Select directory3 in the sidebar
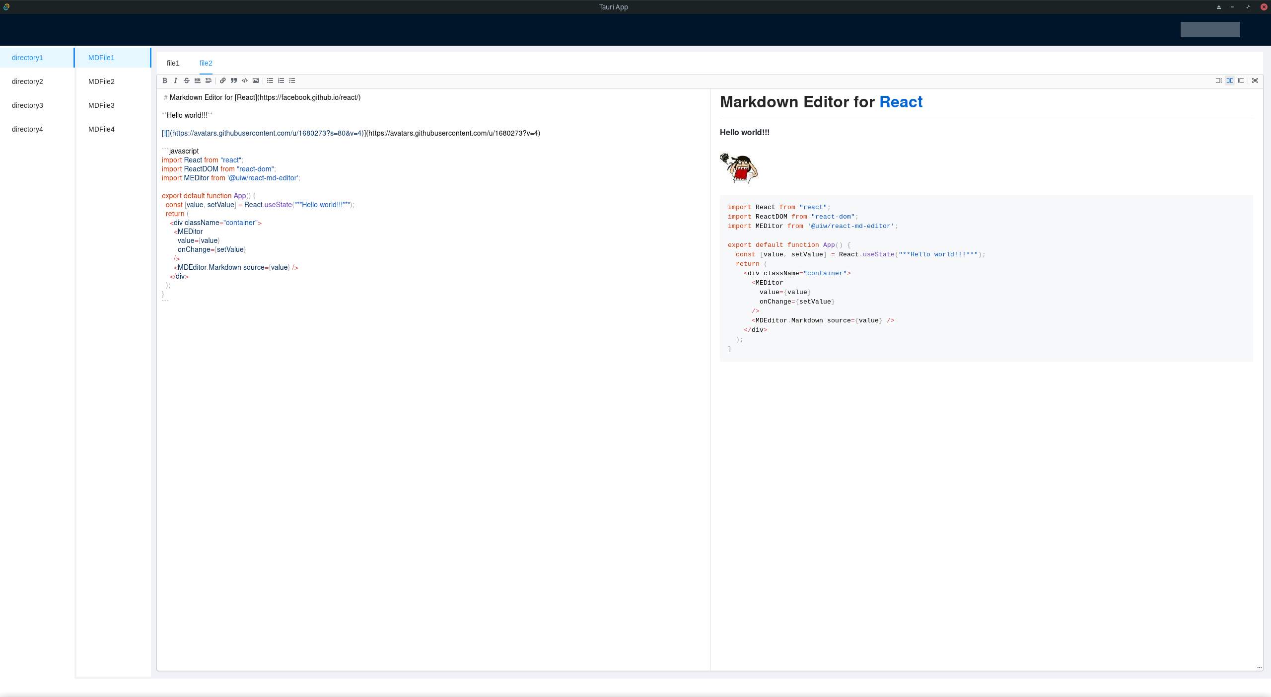This screenshot has height=697, width=1271. coord(37,105)
